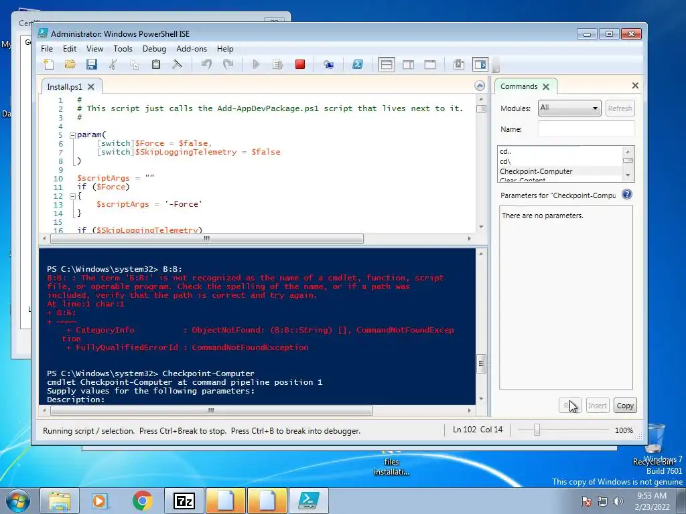Redo the edit in the toolbar
This screenshot has width=686, height=514.
tap(228, 65)
